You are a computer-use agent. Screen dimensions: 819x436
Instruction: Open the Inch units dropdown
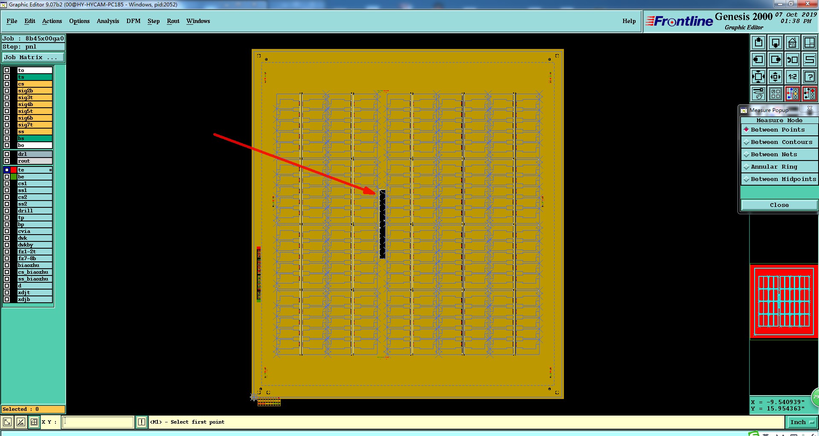pos(802,422)
